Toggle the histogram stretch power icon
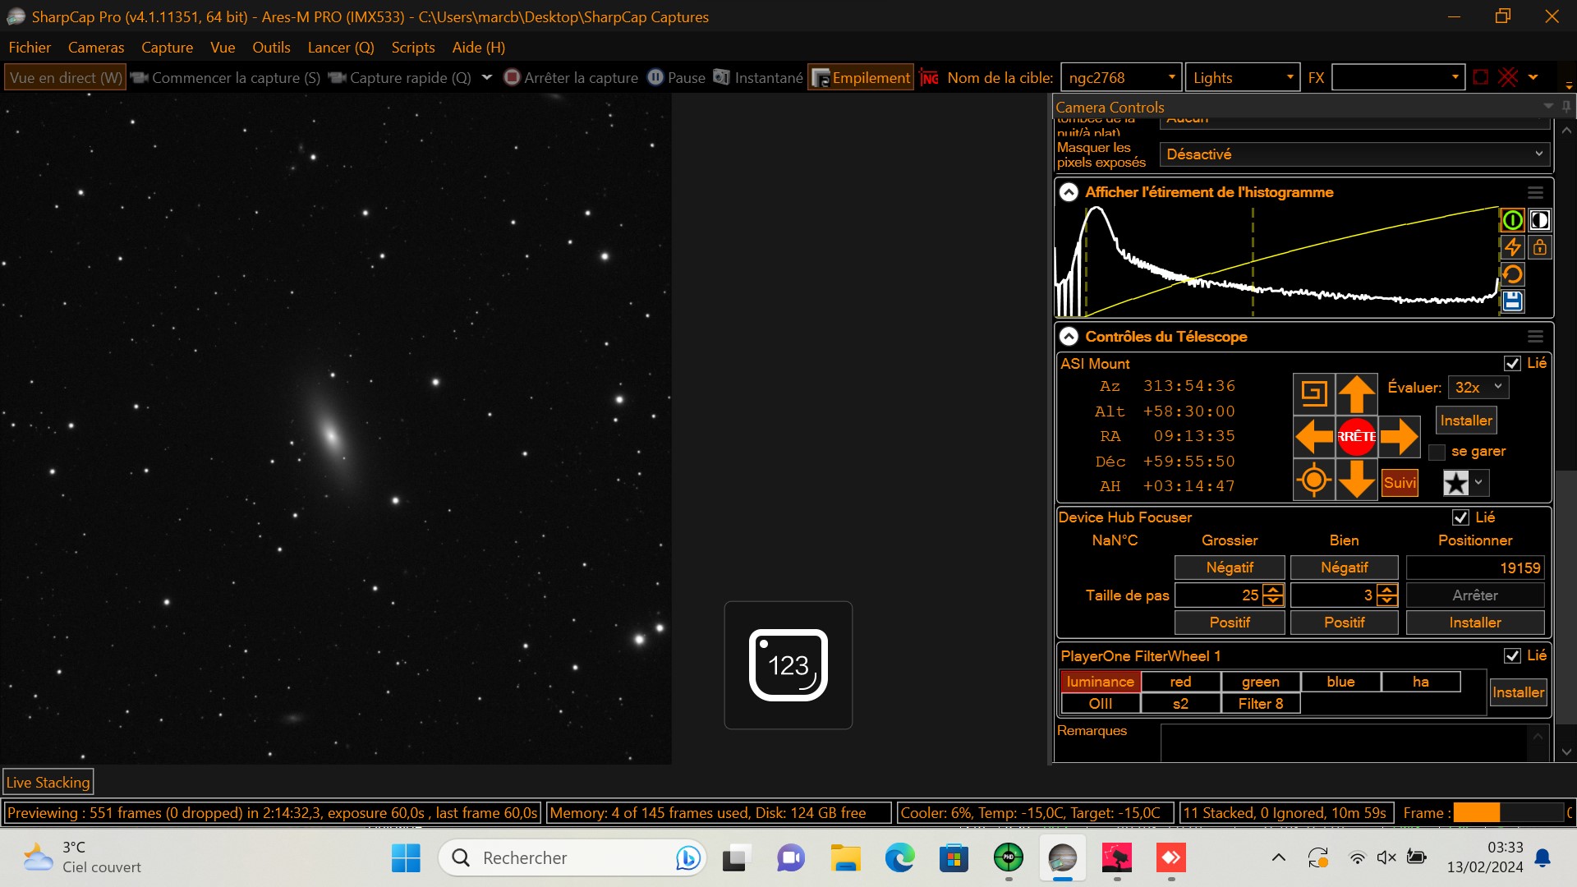Viewport: 1577px width, 887px height. 1512,220
